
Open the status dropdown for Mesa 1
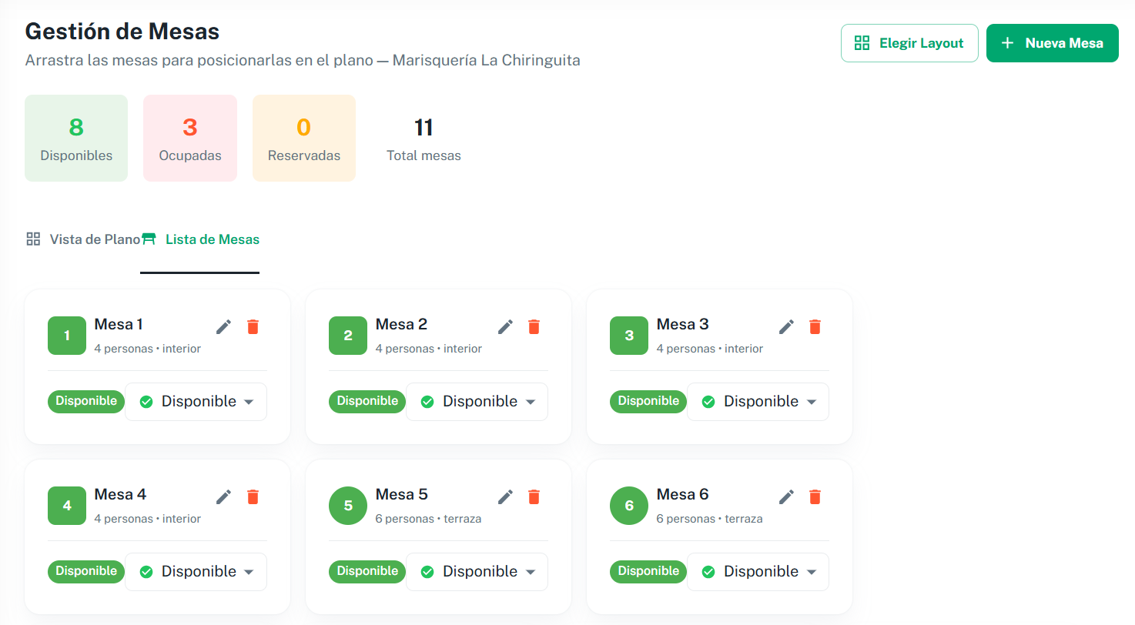coord(196,402)
